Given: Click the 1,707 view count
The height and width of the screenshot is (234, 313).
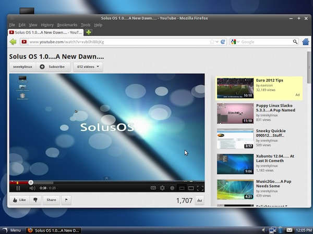Looking at the screenshot, I should [184, 201].
